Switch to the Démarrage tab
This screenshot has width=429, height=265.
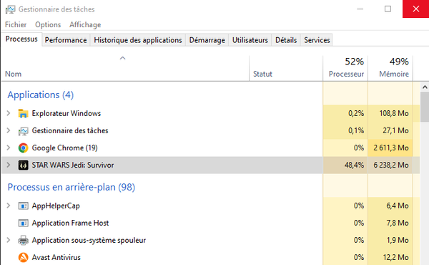207,40
